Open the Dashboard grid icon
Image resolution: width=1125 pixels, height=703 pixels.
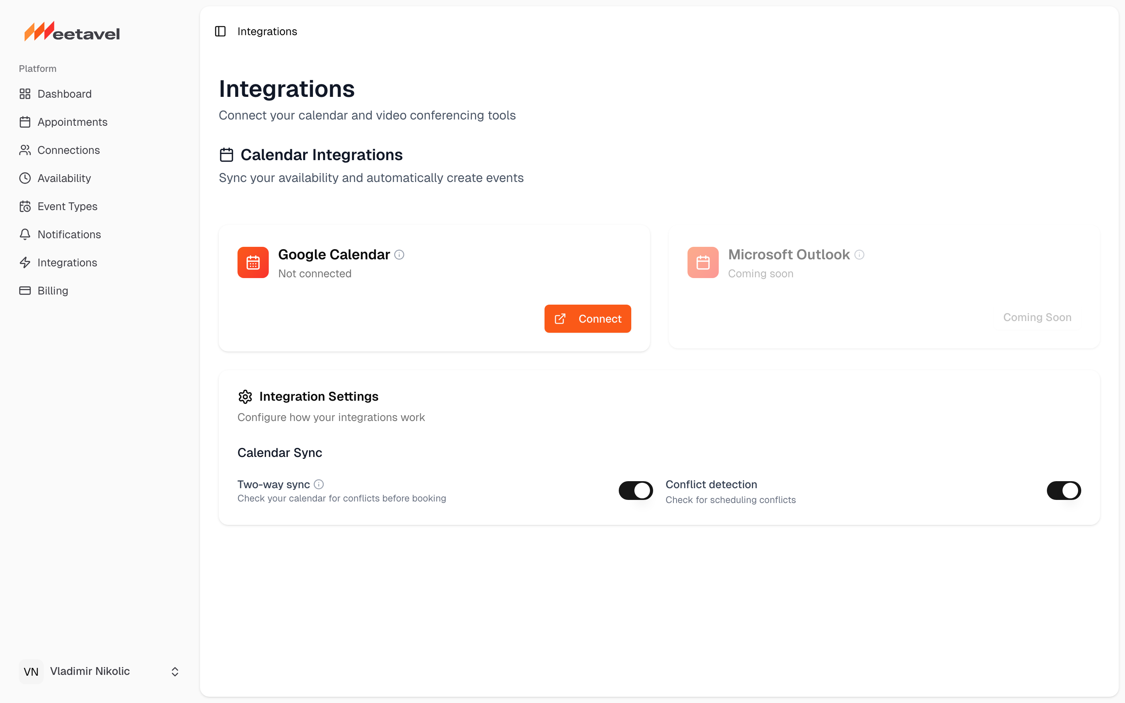25,94
